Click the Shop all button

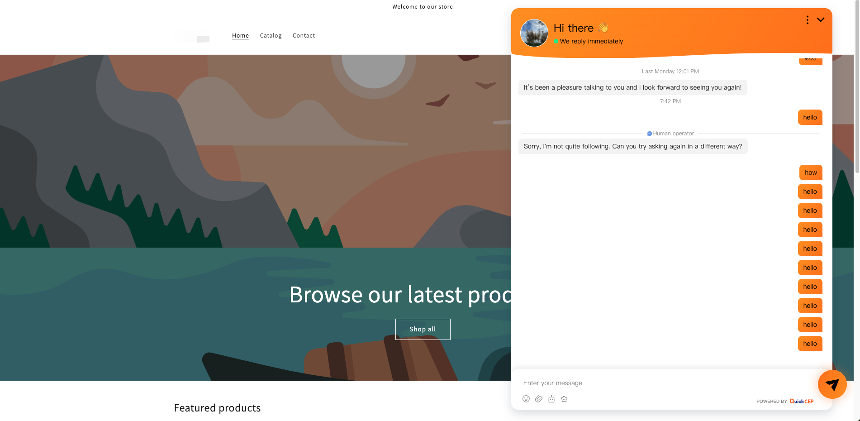tap(423, 329)
